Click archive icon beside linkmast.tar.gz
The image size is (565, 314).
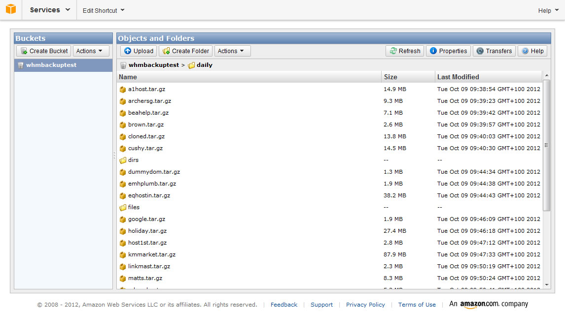122,267
